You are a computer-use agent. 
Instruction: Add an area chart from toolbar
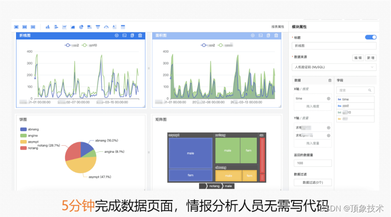point(73,27)
